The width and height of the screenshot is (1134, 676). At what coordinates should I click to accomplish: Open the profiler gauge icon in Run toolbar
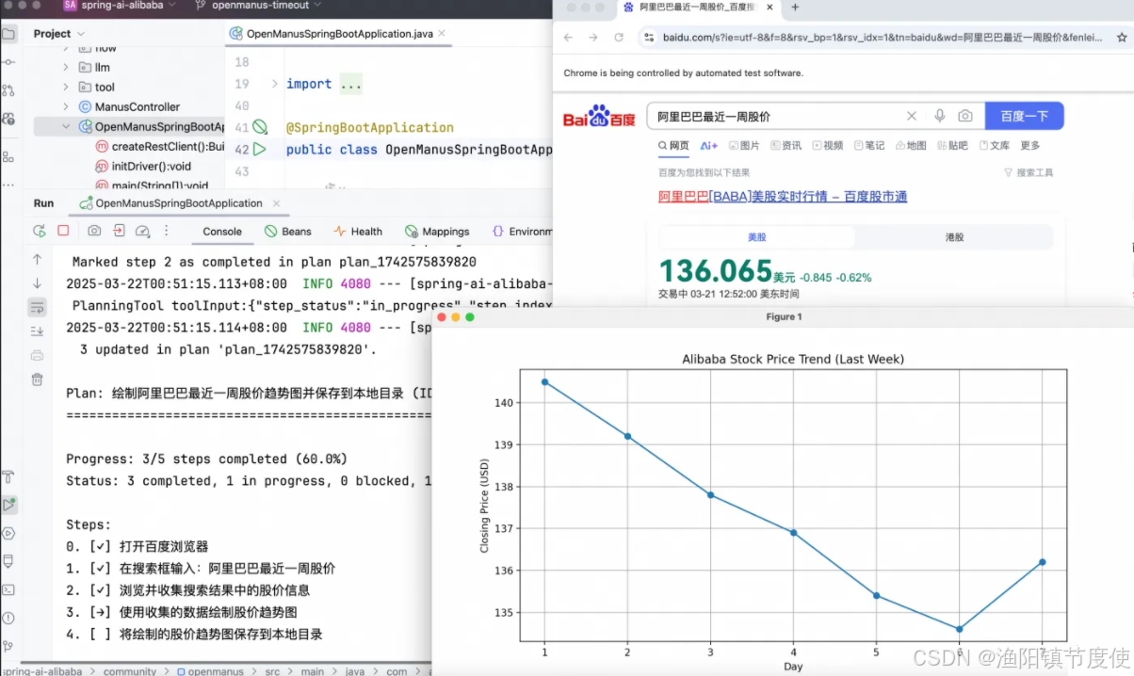tap(142, 231)
